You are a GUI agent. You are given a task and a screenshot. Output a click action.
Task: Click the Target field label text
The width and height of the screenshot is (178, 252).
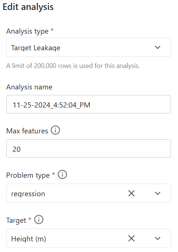pos(16,220)
